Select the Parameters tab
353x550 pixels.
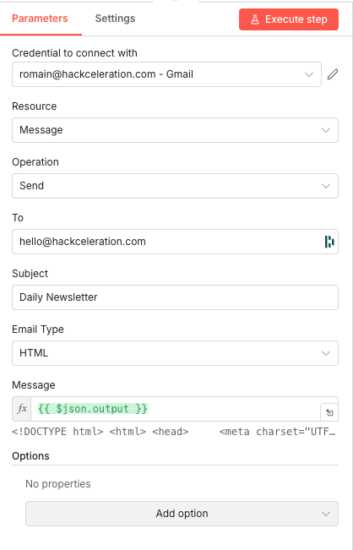point(40,19)
